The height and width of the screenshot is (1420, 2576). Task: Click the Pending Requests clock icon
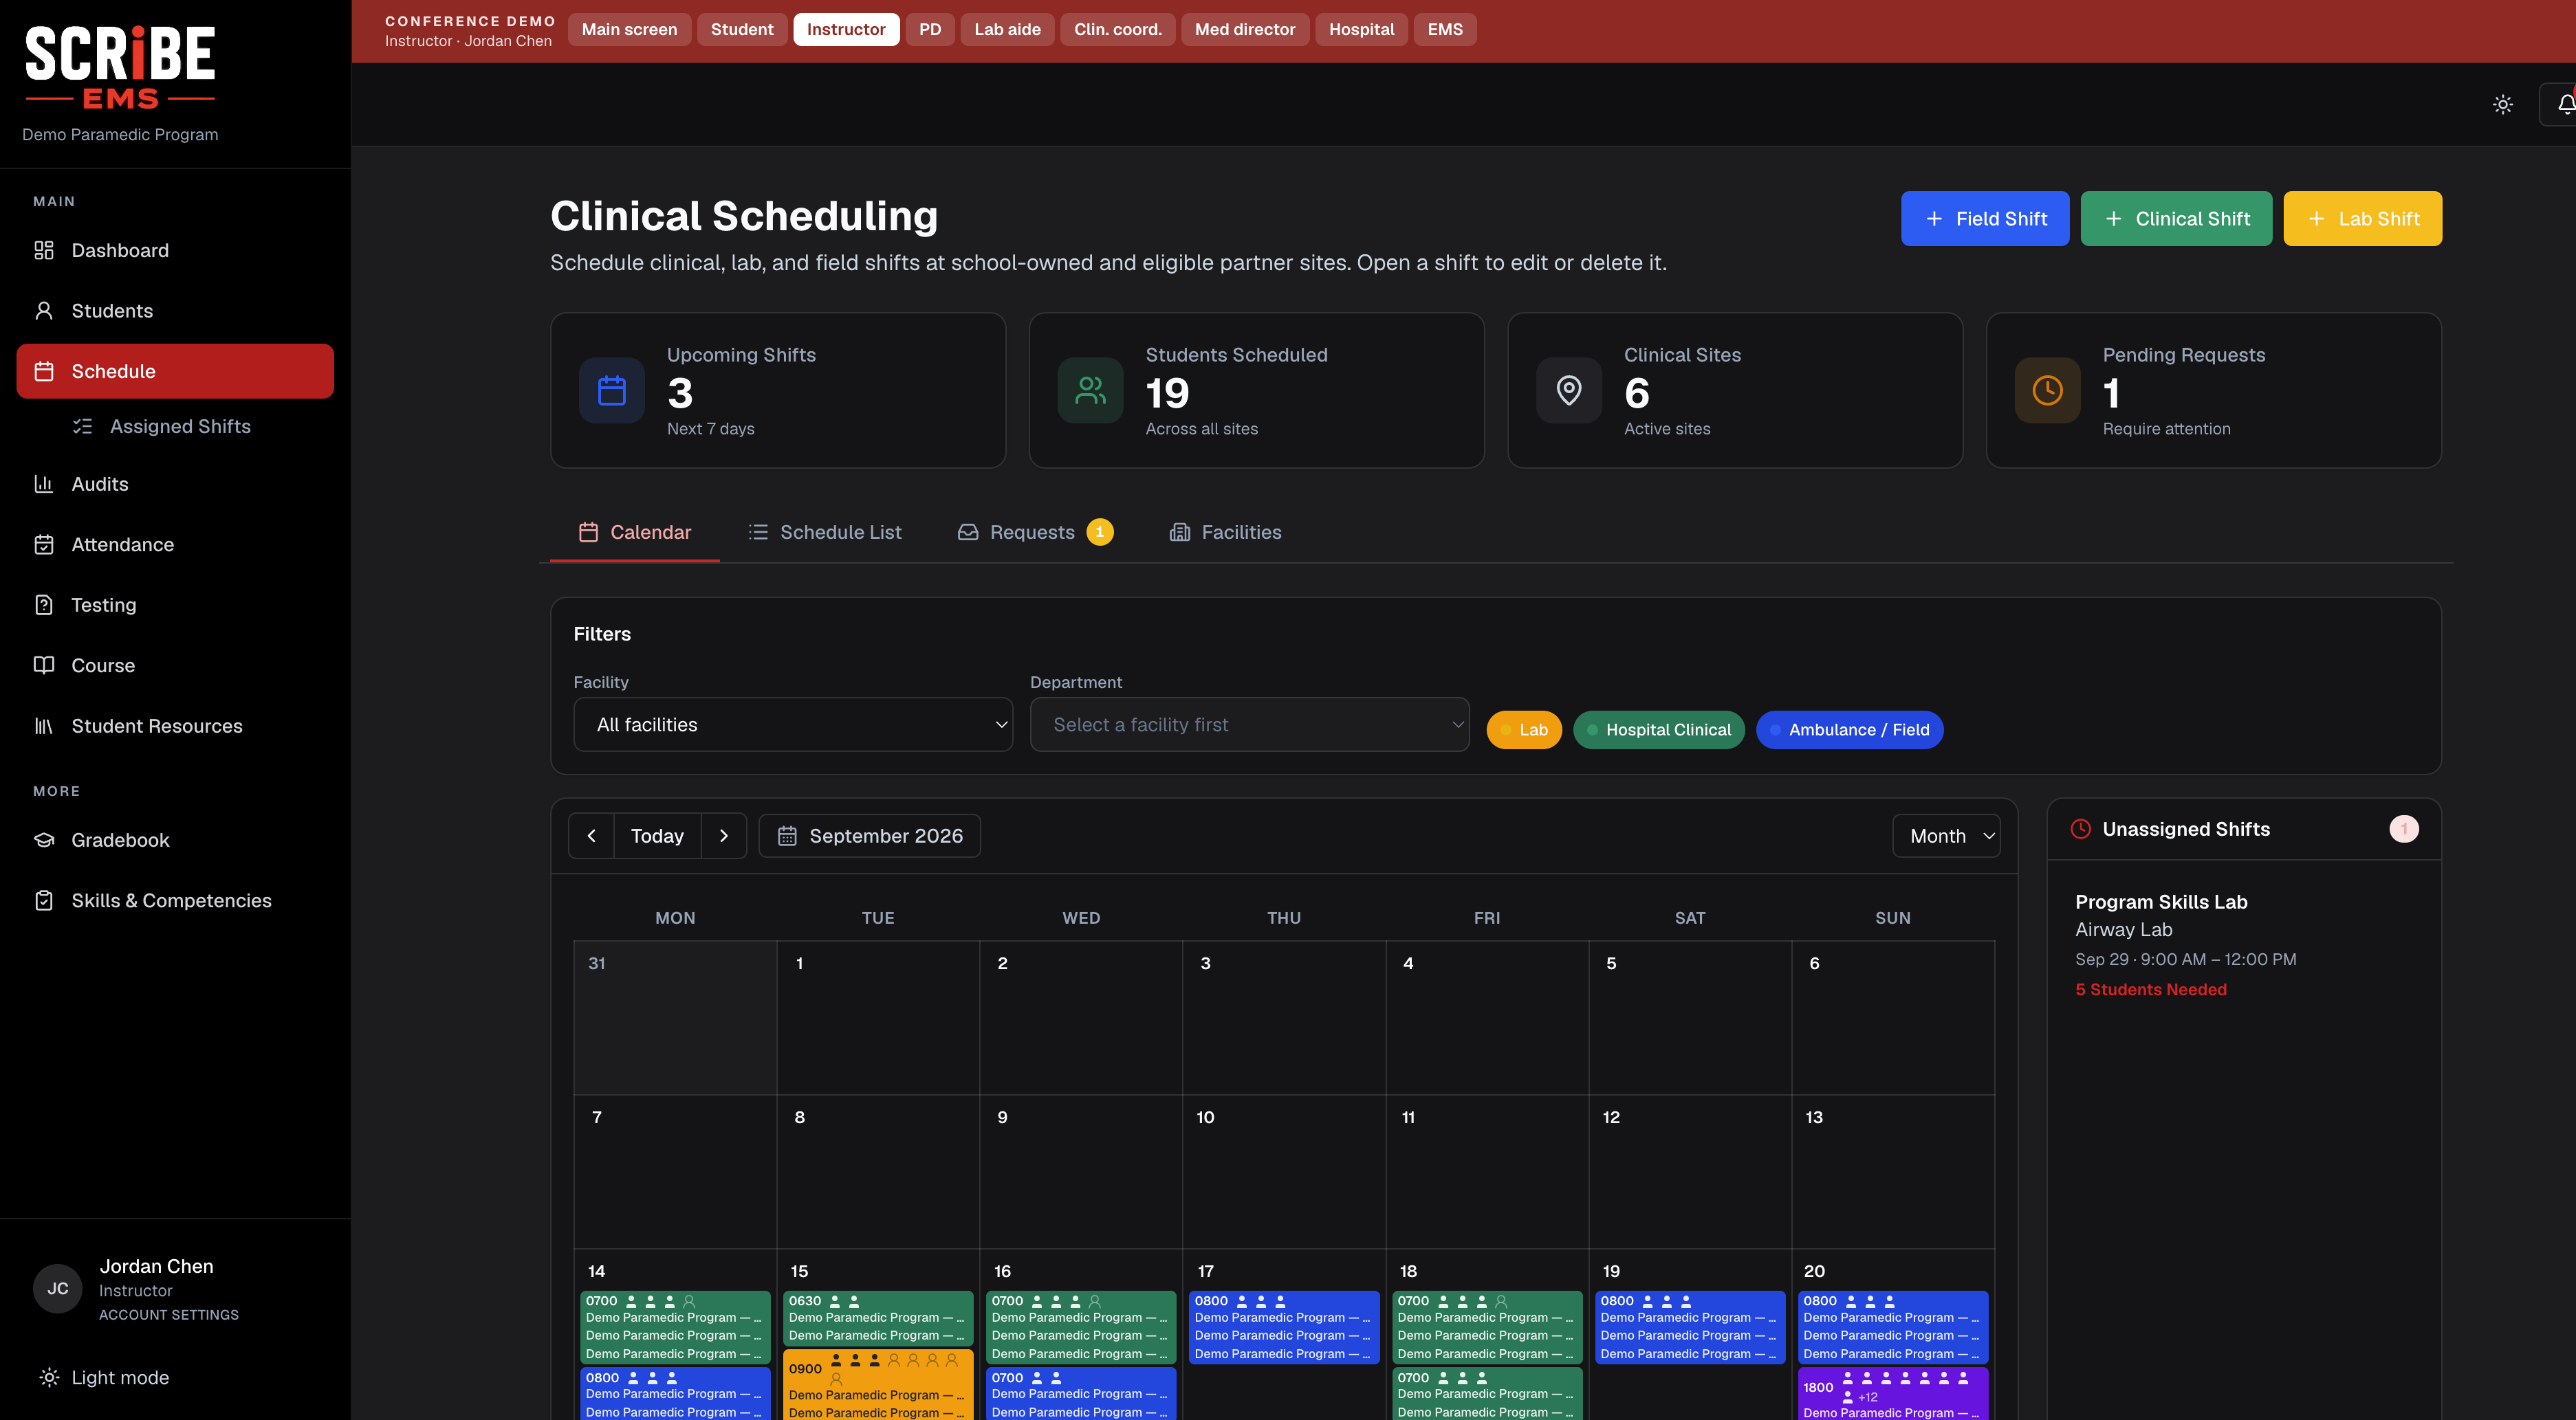click(x=2048, y=390)
